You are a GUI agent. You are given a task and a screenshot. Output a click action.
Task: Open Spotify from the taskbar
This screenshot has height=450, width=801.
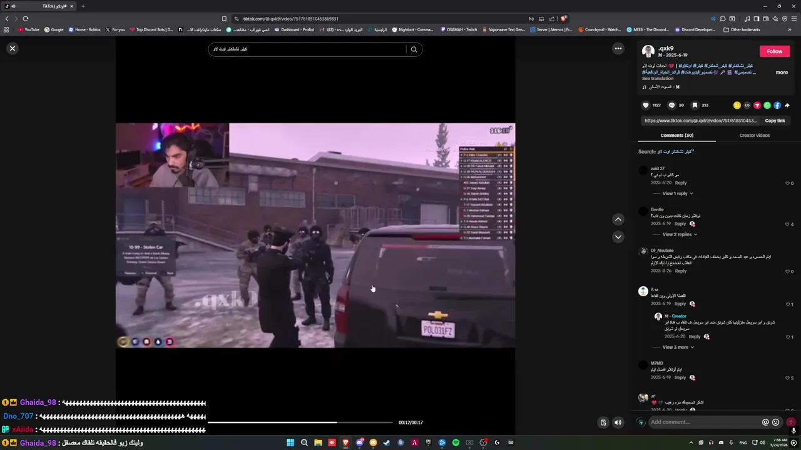(456, 442)
